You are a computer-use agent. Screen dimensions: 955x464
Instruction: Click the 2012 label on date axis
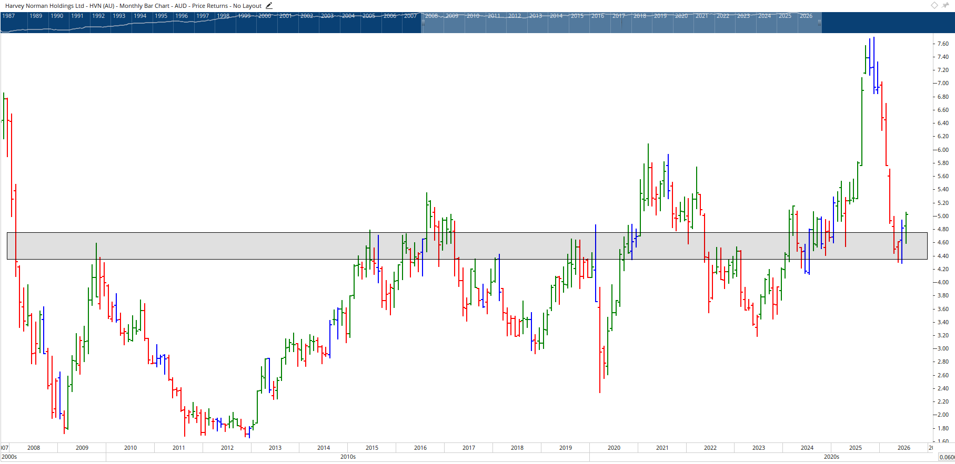227,448
